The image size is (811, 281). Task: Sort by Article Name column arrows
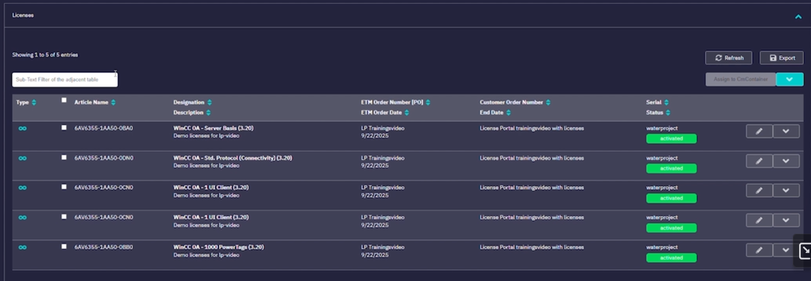click(113, 103)
